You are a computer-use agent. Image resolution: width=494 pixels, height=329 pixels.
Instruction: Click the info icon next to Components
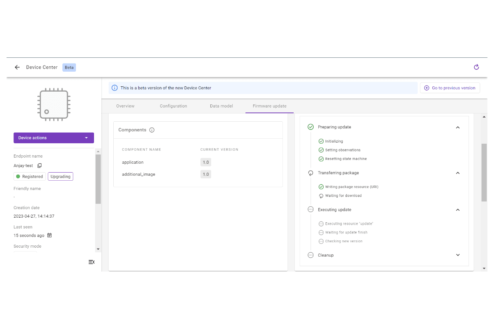(x=152, y=130)
